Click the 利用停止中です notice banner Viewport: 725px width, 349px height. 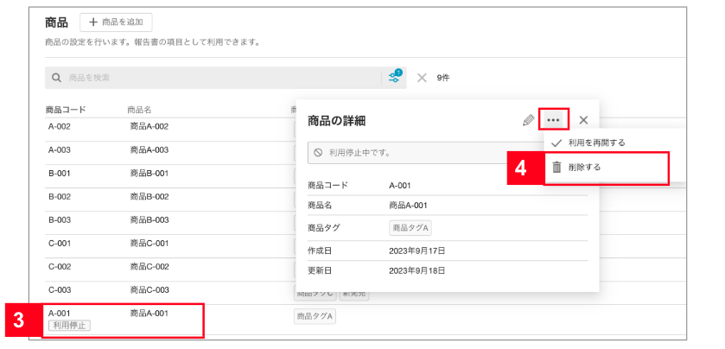click(x=425, y=153)
